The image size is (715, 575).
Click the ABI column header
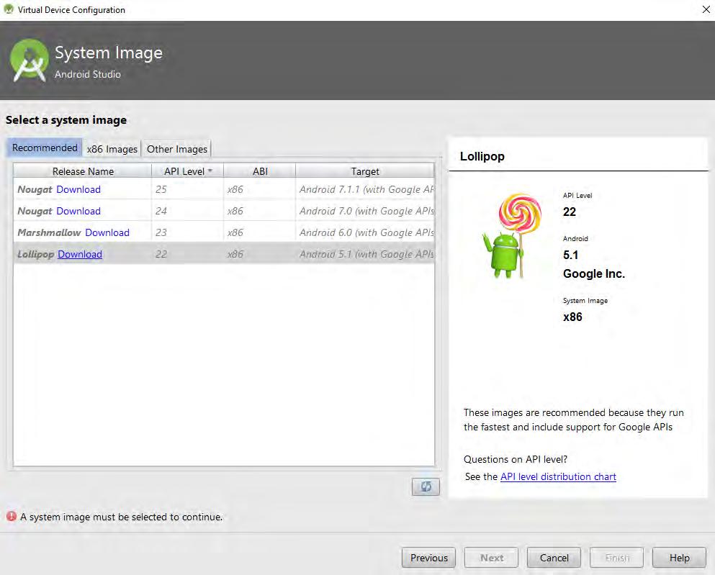point(260,171)
